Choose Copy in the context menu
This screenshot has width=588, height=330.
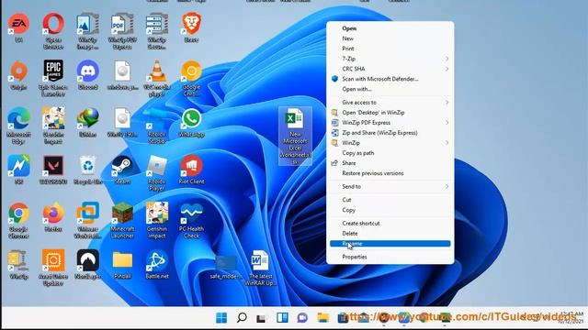click(x=390, y=210)
